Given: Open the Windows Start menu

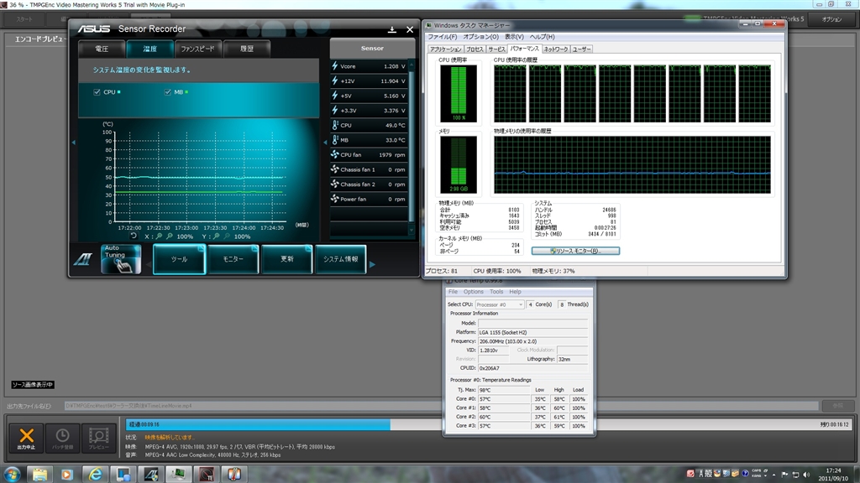Looking at the screenshot, I should point(12,475).
